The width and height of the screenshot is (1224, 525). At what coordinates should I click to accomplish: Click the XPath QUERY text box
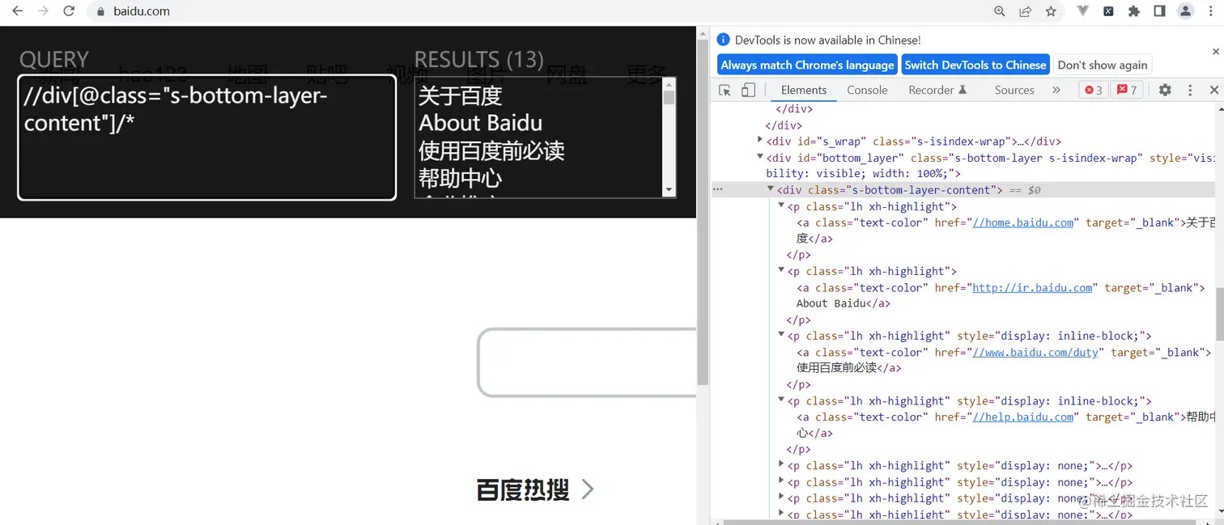tap(207, 138)
